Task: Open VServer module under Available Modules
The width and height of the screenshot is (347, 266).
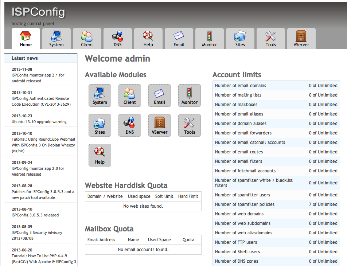Action: point(160,125)
